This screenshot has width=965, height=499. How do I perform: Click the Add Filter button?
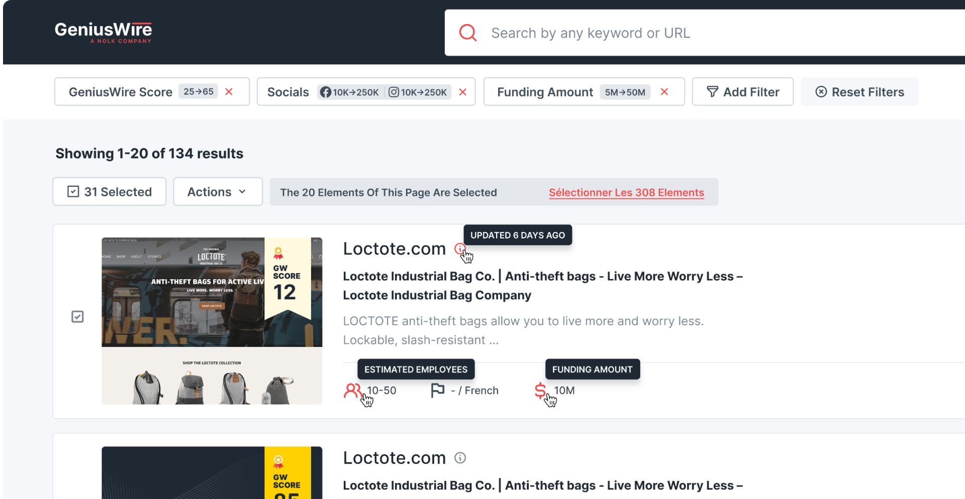[743, 92]
